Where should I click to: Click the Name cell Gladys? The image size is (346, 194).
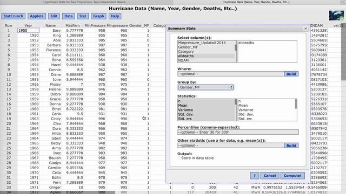[x=55, y=163]
